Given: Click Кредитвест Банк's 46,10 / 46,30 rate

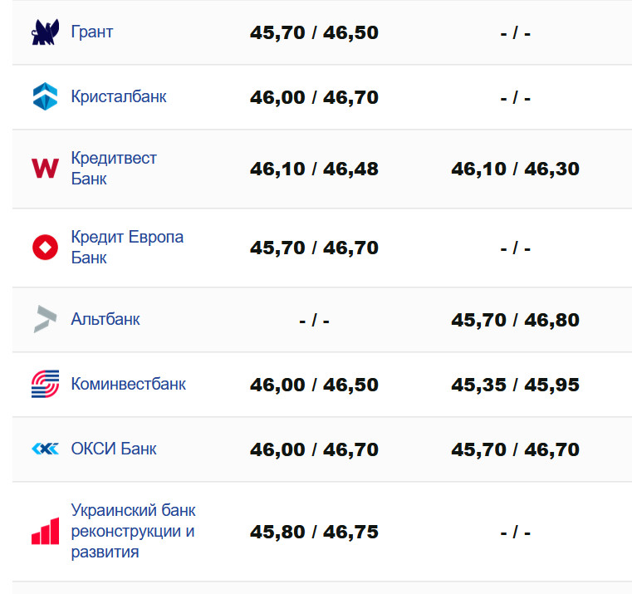Looking at the screenshot, I should point(515,169).
